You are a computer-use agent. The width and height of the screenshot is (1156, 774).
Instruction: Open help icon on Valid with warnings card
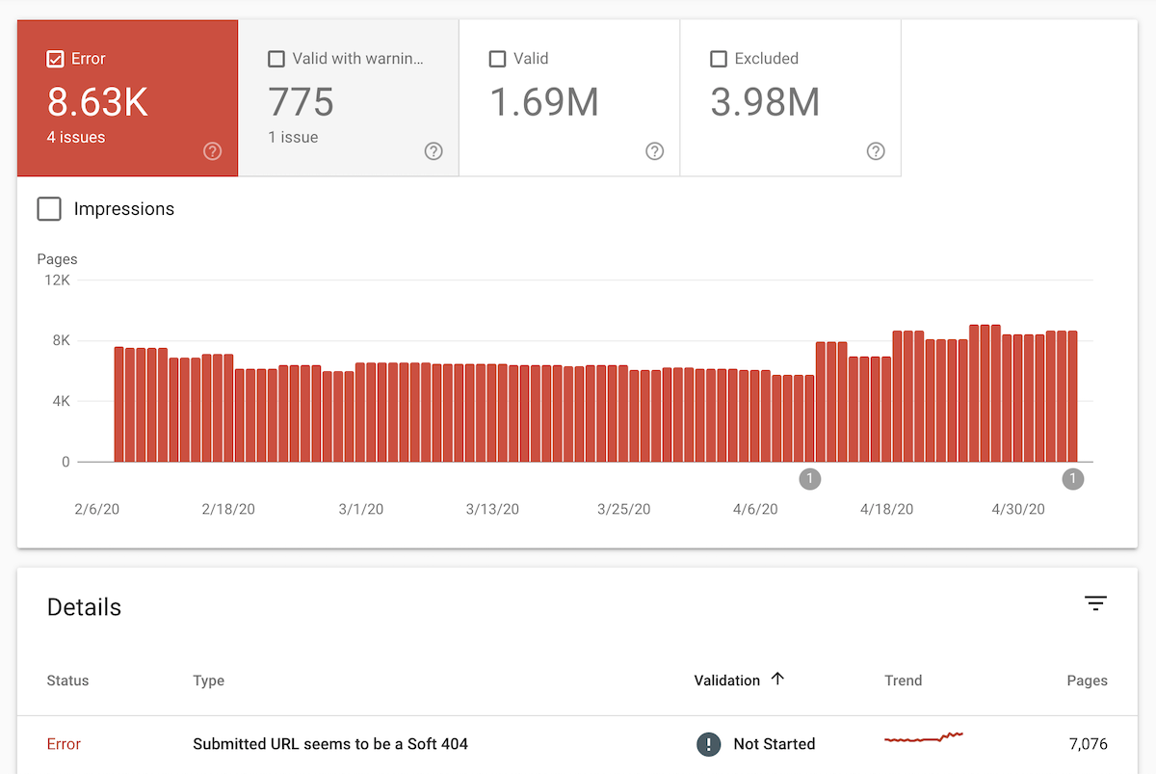[433, 151]
